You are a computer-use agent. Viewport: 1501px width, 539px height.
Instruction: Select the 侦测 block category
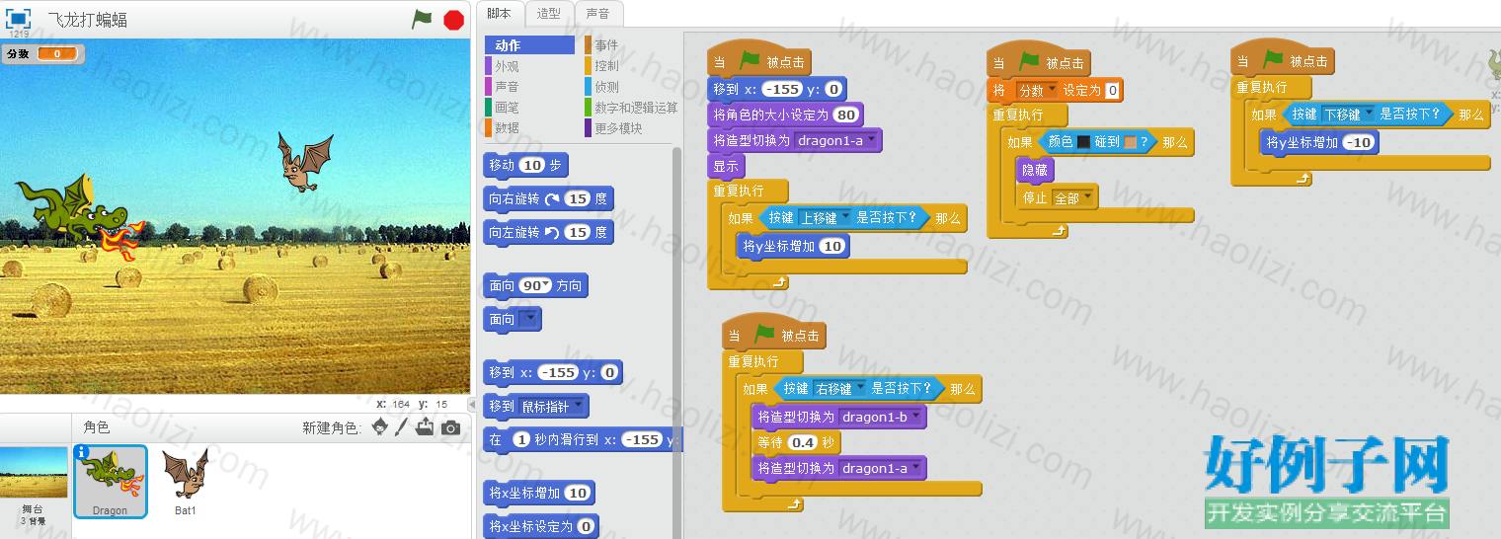tap(606, 87)
